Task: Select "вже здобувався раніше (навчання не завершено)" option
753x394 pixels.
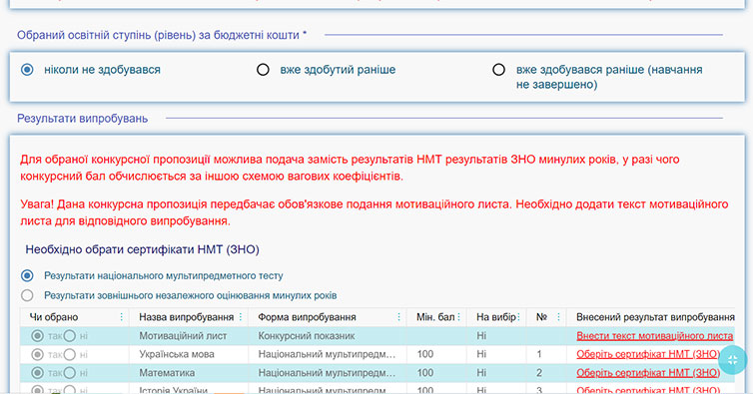Action: (x=499, y=70)
